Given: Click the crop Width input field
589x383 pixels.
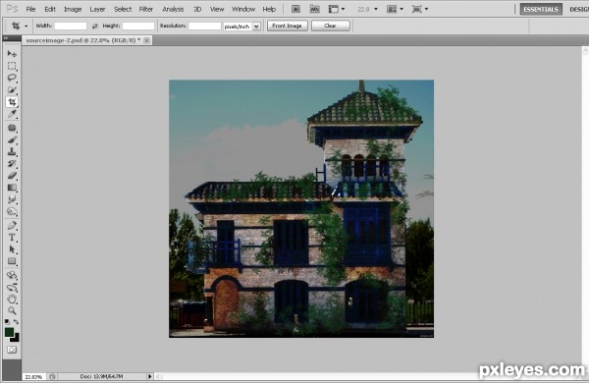Looking at the screenshot, I should [71, 26].
